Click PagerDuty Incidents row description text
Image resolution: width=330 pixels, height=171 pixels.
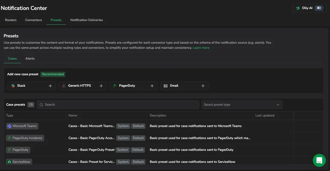[x=200, y=138]
